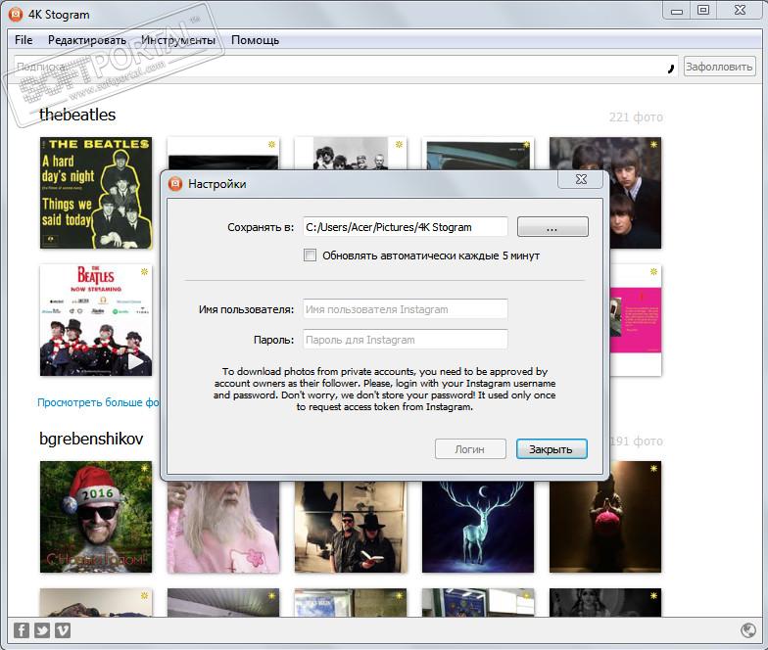Open the File menu
The width and height of the screenshot is (768, 650).
pos(24,40)
